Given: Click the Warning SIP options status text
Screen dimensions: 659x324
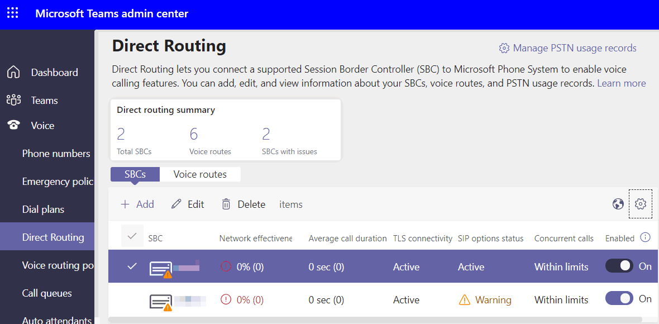Looking at the screenshot, I should click(x=493, y=299).
